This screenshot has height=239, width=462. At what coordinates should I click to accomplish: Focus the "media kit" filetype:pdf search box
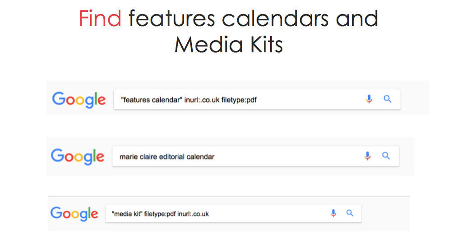click(233, 214)
